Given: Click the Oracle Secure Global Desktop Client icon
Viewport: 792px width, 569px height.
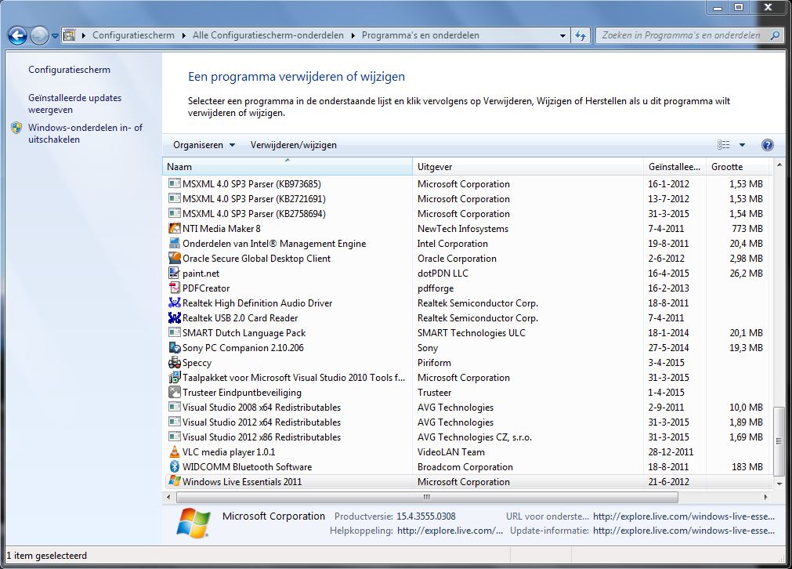Looking at the screenshot, I should click(174, 258).
